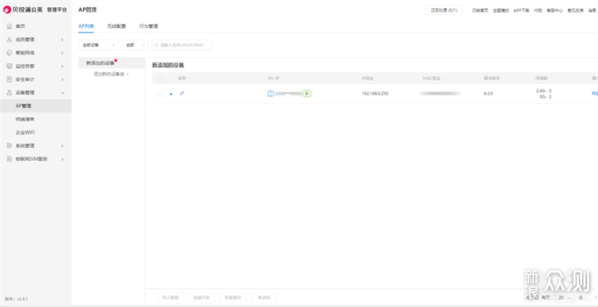Open the 主题模式 top link
The image size is (598, 307).
[x=501, y=11]
